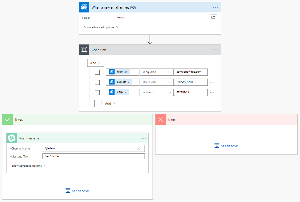Screen dimensions: 300x202
Task: Clear the Channel Name @adam value
Action: tap(138, 148)
